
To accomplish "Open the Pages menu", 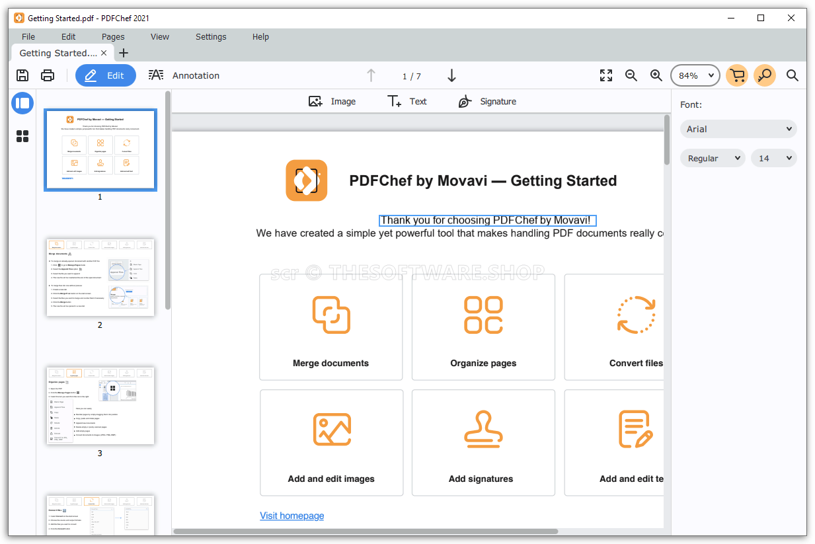I will tap(113, 36).
